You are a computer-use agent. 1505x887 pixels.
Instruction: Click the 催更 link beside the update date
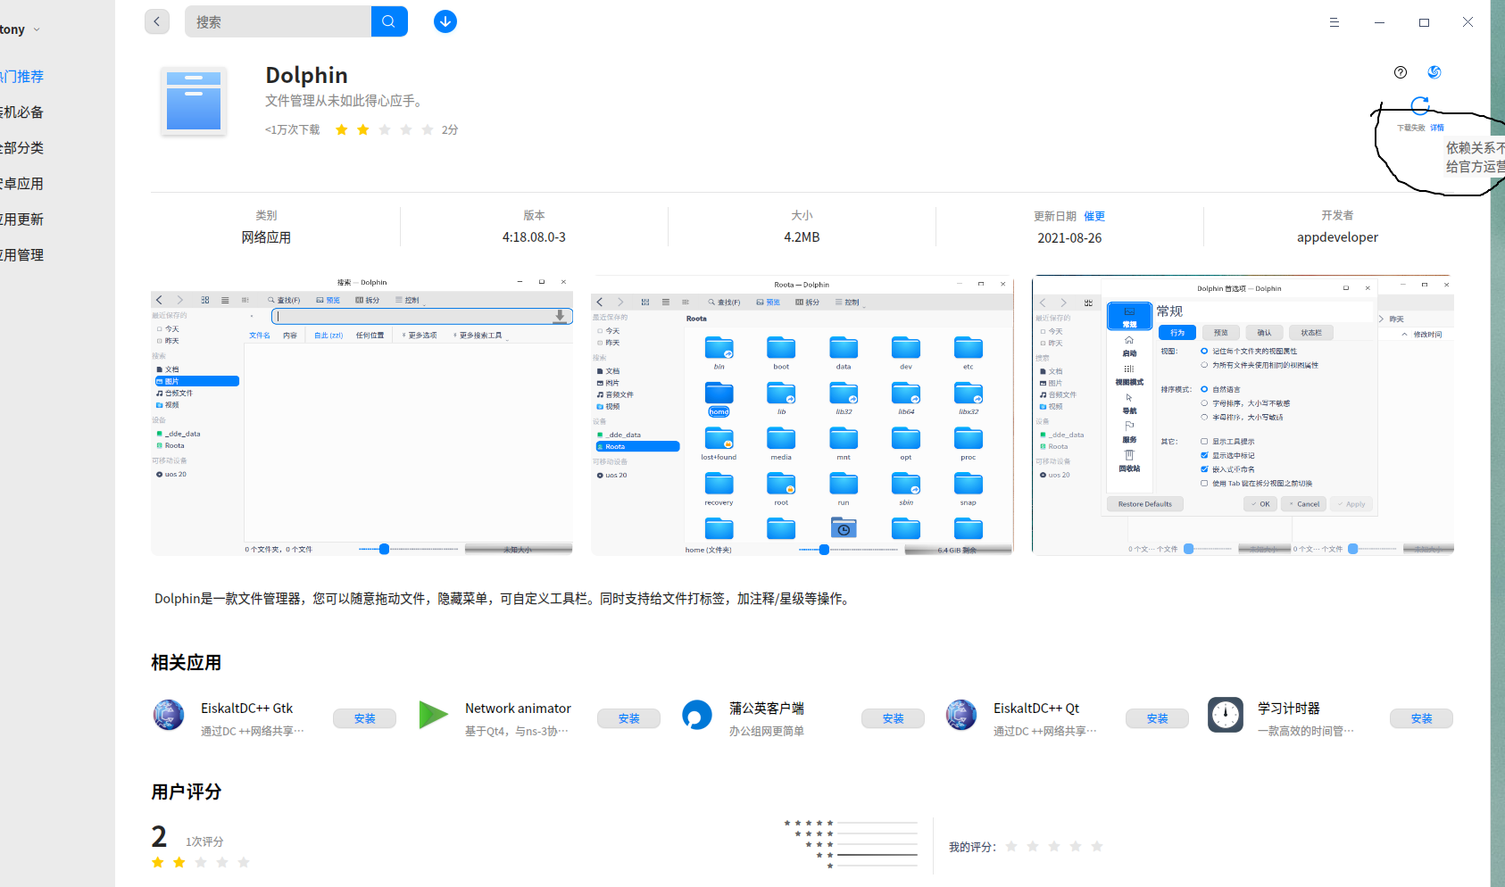1094,215
